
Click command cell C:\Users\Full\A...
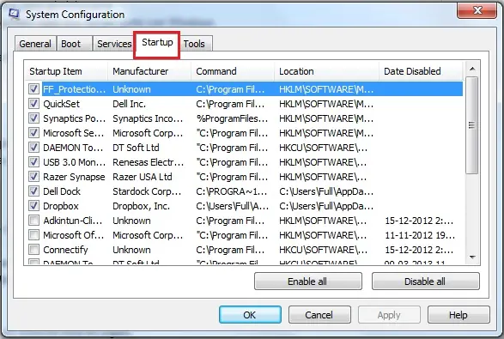233,206
